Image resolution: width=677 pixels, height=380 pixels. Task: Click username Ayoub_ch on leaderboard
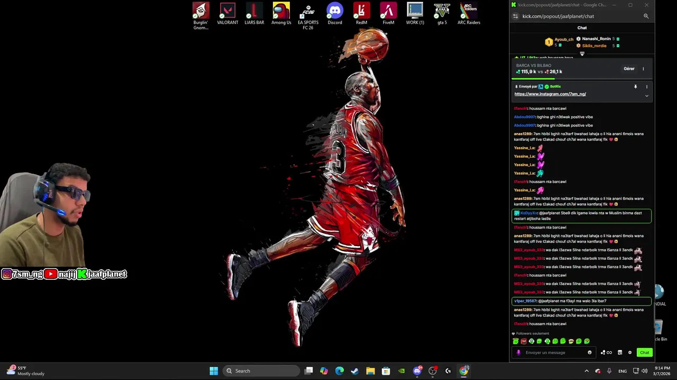564,39
